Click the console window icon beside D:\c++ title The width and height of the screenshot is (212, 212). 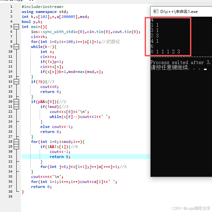coord(156,11)
